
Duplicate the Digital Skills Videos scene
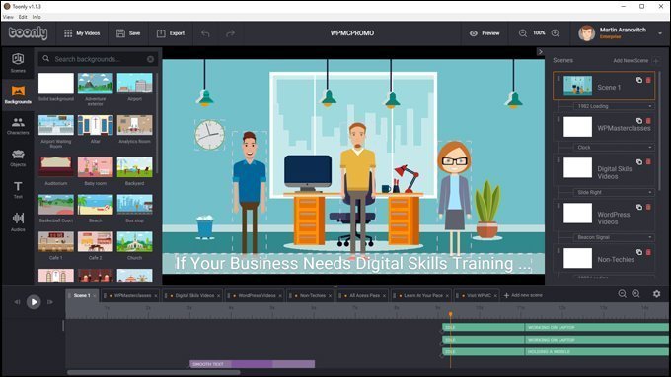(x=638, y=161)
